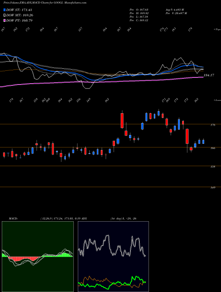Click the 166 price axis label
221x292 pixels.
213,148
